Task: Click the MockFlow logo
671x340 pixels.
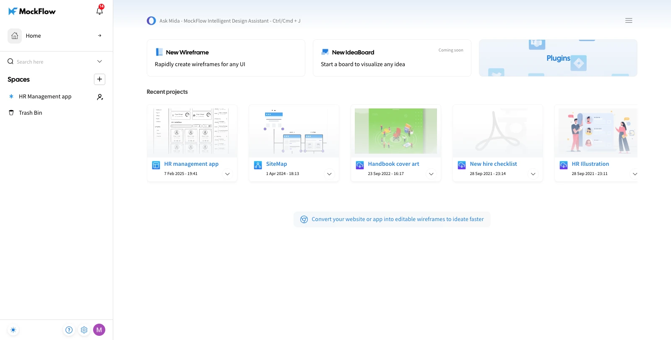Action: click(x=32, y=11)
